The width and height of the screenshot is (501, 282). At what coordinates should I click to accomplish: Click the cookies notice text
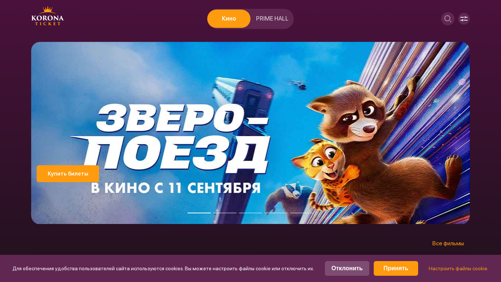point(163,268)
